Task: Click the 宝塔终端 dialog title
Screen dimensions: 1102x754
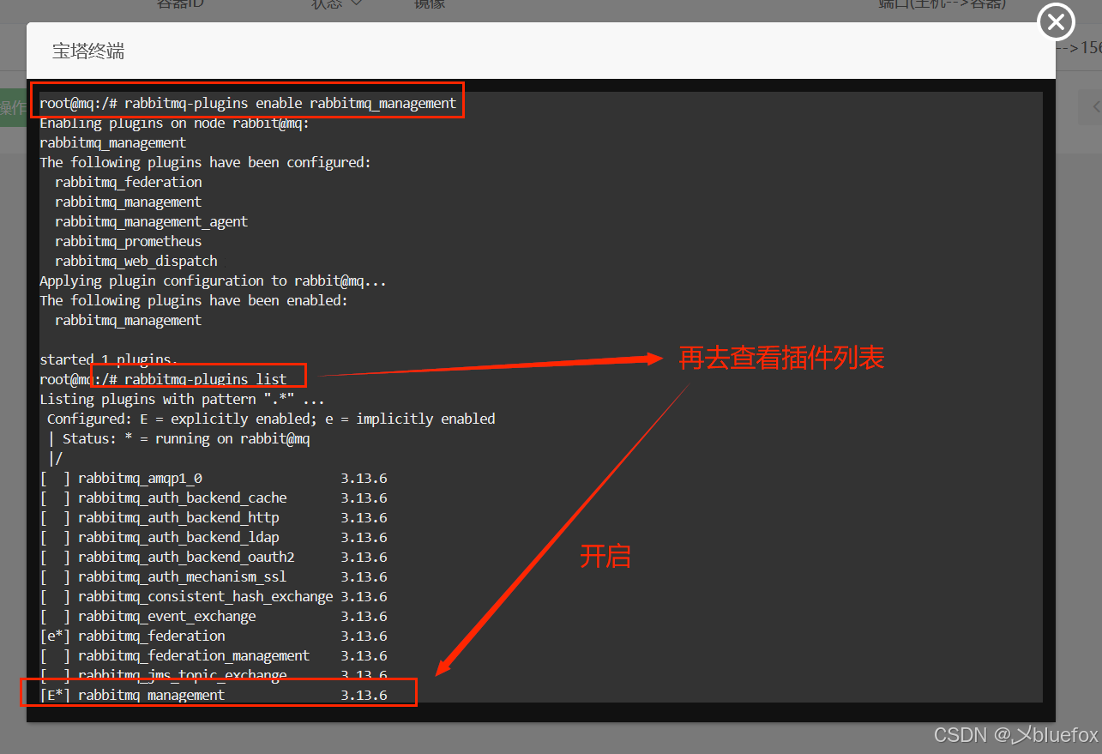Action: [88, 51]
